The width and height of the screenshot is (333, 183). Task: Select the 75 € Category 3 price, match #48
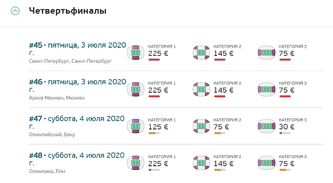click(286, 163)
